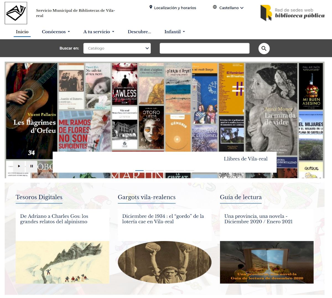
Task: Expand the Castellano language dropdown
Action: tap(232, 8)
